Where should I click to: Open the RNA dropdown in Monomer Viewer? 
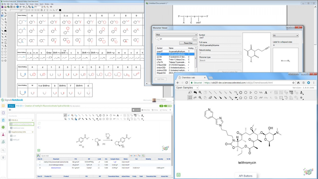(176, 35)
